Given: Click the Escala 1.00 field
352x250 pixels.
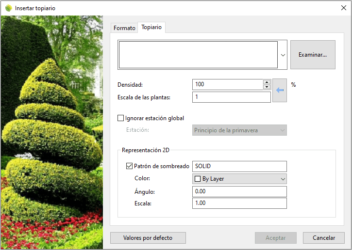Looking at the screenshot, I should coord(239,203).
